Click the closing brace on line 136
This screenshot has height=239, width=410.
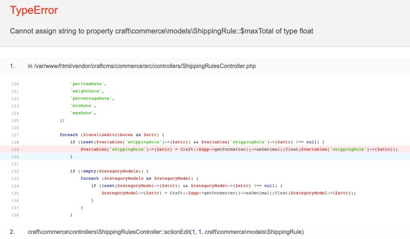(x=92, y=200)
